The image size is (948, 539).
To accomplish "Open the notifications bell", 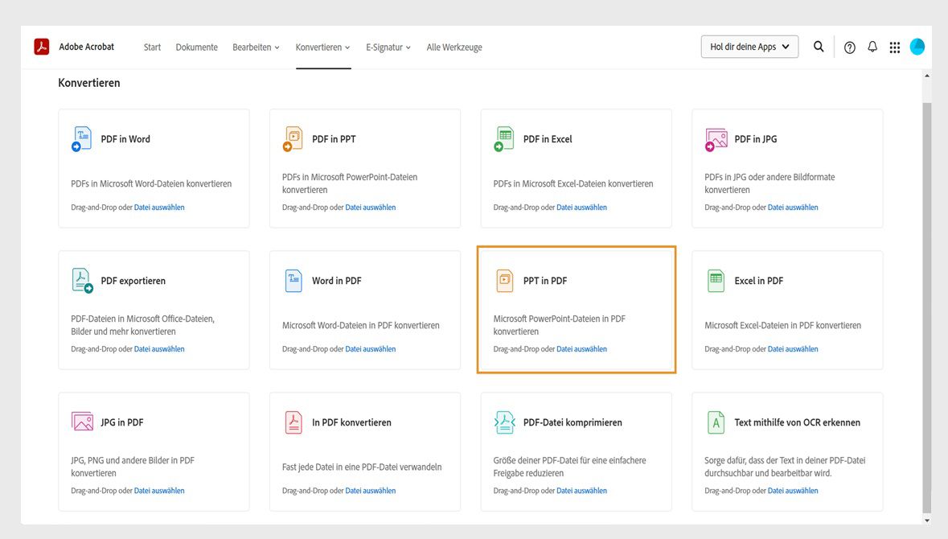I will pyautogui.click(x=872, y=47).
